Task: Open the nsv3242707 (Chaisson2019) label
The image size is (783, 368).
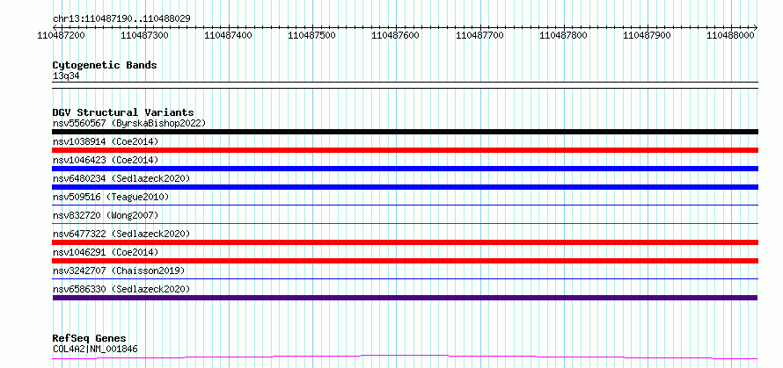Action: point(119,271)
